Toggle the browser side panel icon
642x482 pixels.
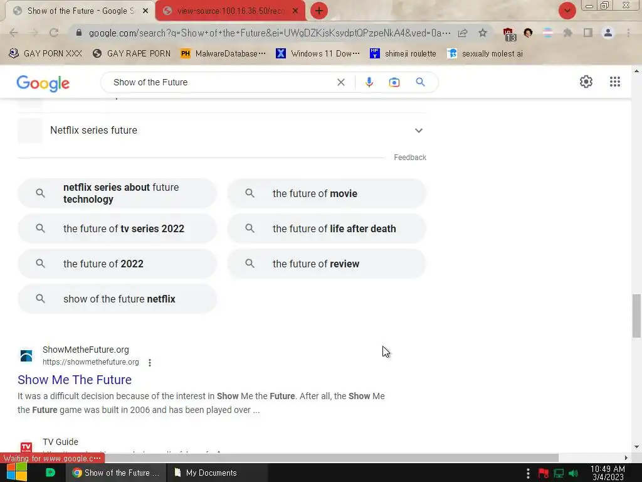[x=588, y=33]
